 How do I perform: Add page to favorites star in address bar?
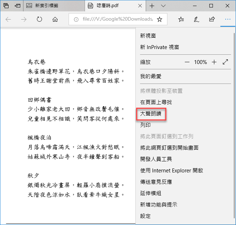[x=159, y=19]
